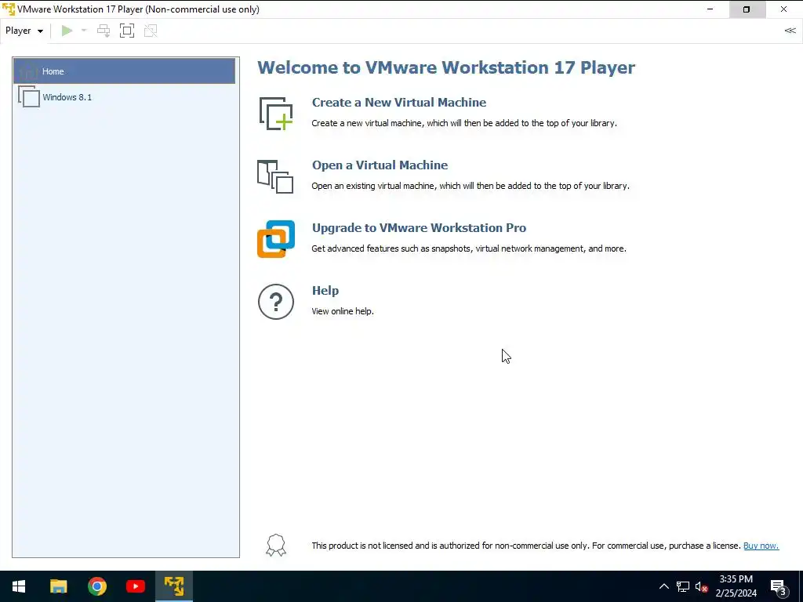The width and height of the screenshot is (803, 602).
Task: Click the network status tray icon
Action: 683,586
